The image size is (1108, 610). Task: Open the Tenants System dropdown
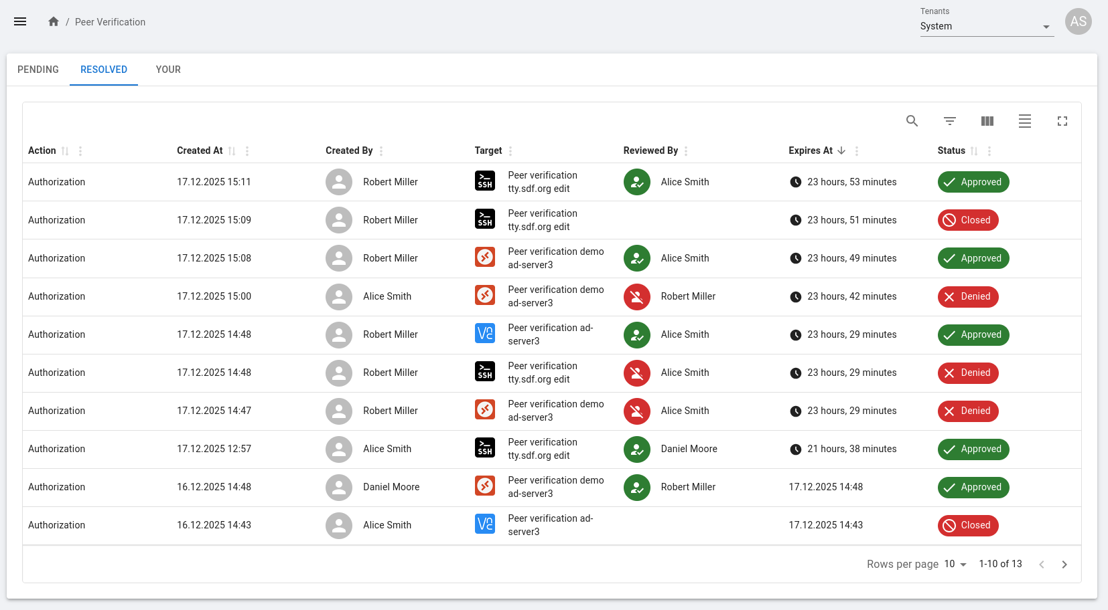pos(986,27)
